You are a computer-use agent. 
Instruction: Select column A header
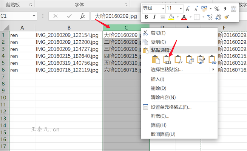pyautogui.click(x=22, y=28)
